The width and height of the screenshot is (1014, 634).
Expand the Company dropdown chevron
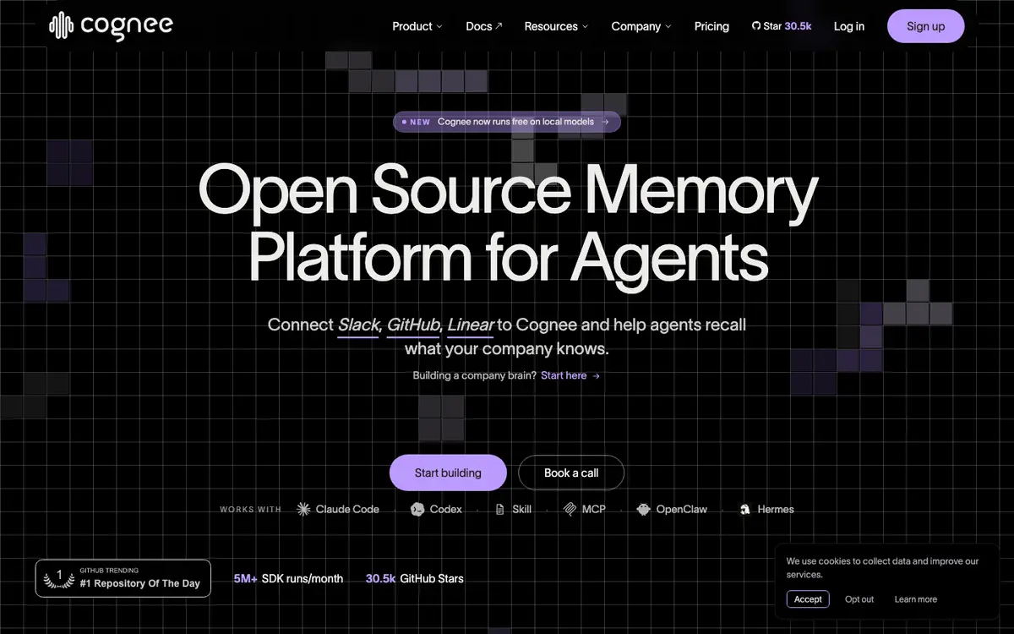[668, 26]
